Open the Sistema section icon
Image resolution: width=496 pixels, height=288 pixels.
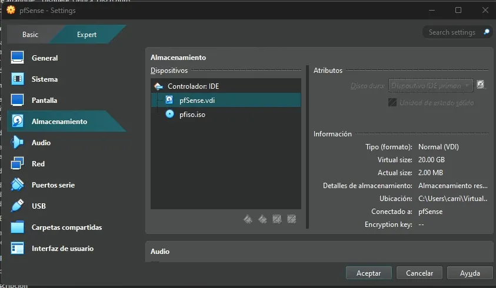coord(18,79)
